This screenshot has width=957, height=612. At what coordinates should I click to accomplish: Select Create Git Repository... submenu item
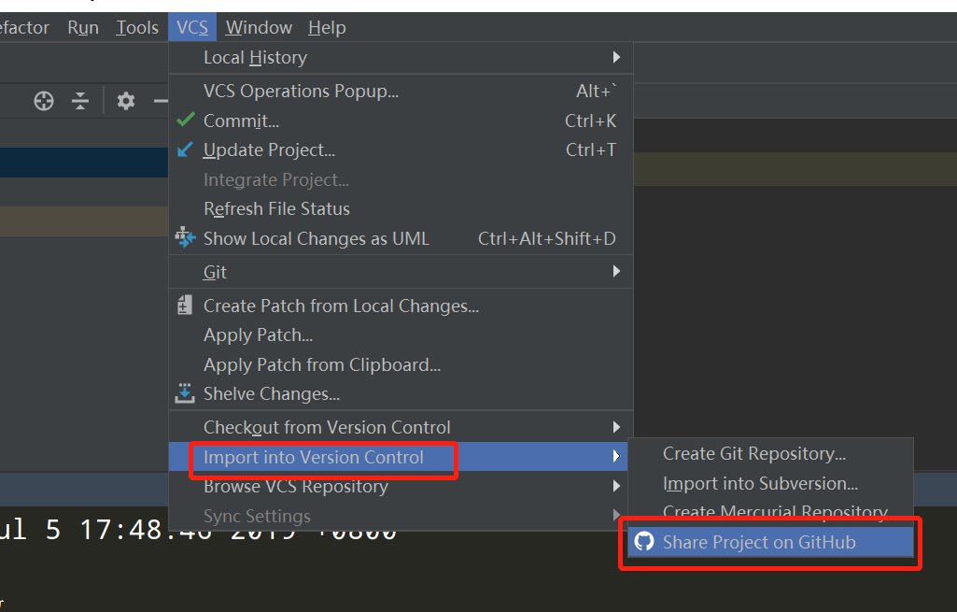(x=770, y=454)
